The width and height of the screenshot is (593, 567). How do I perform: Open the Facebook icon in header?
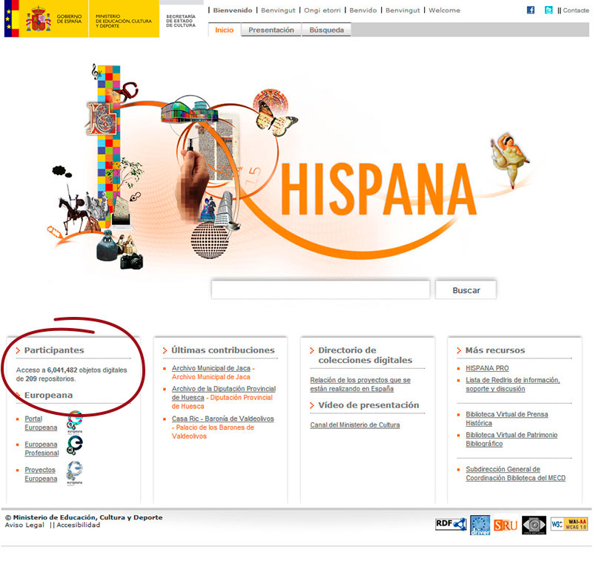coord(531,10)
